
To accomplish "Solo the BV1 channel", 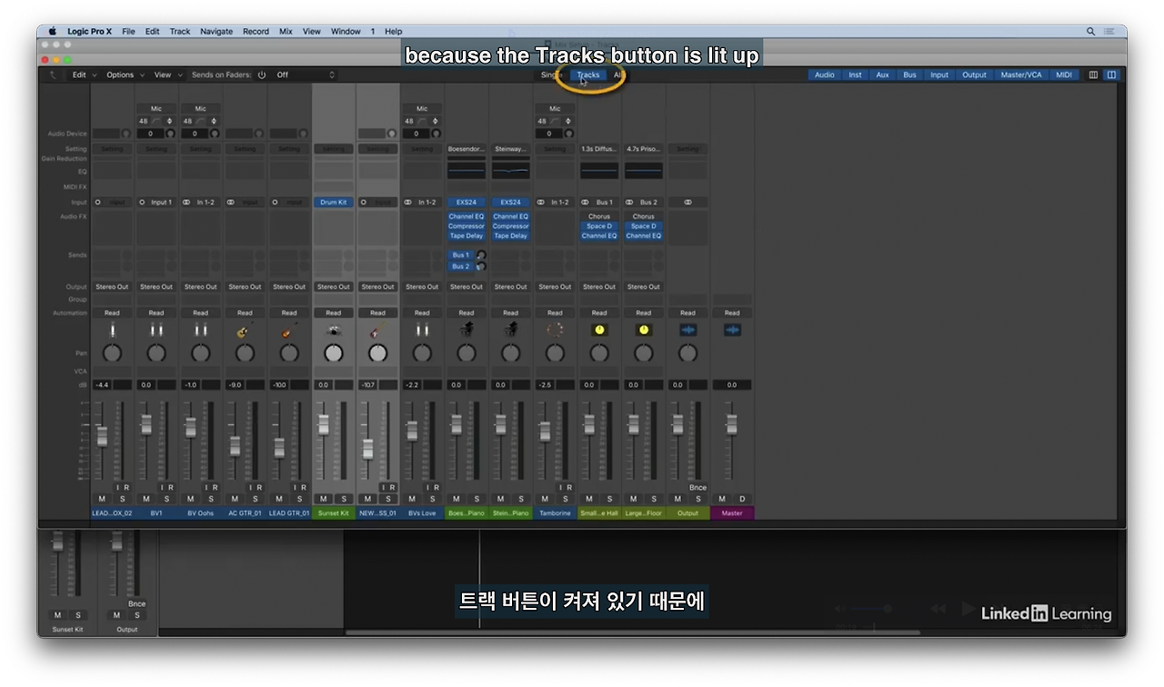I will [x=166, y=499].
